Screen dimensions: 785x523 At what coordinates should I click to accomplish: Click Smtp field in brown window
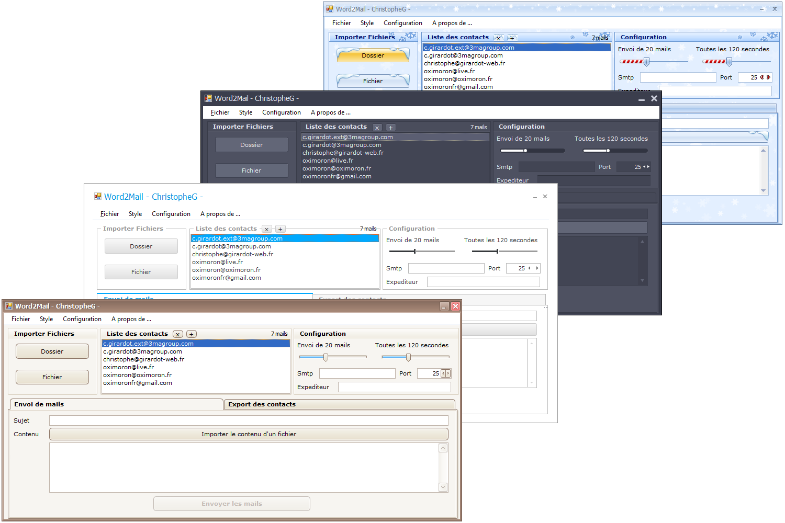coord(357,373)
